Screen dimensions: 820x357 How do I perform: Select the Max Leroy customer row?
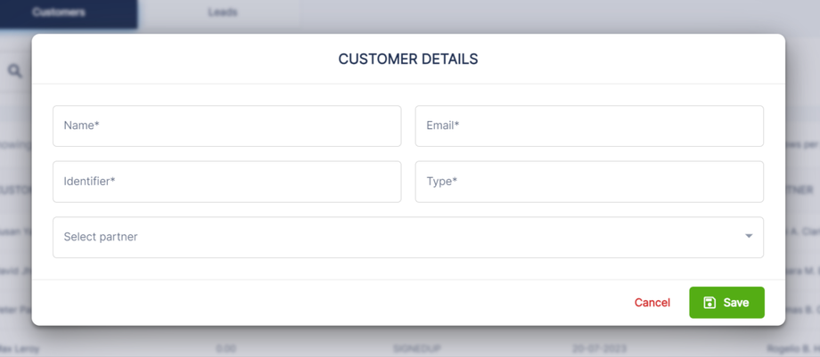[x=18, y=348]
